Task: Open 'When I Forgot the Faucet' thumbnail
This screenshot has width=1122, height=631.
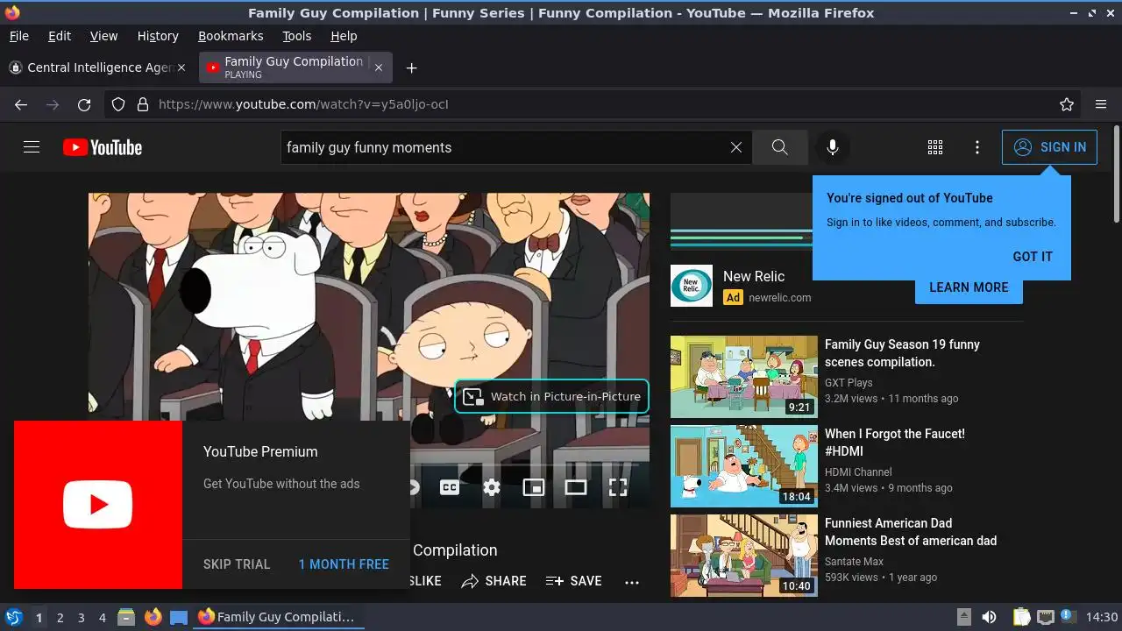Action: (744, 466)
